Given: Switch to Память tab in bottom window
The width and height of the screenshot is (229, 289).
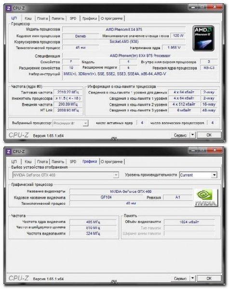Looking at the screenshot, I should [58, 162].
